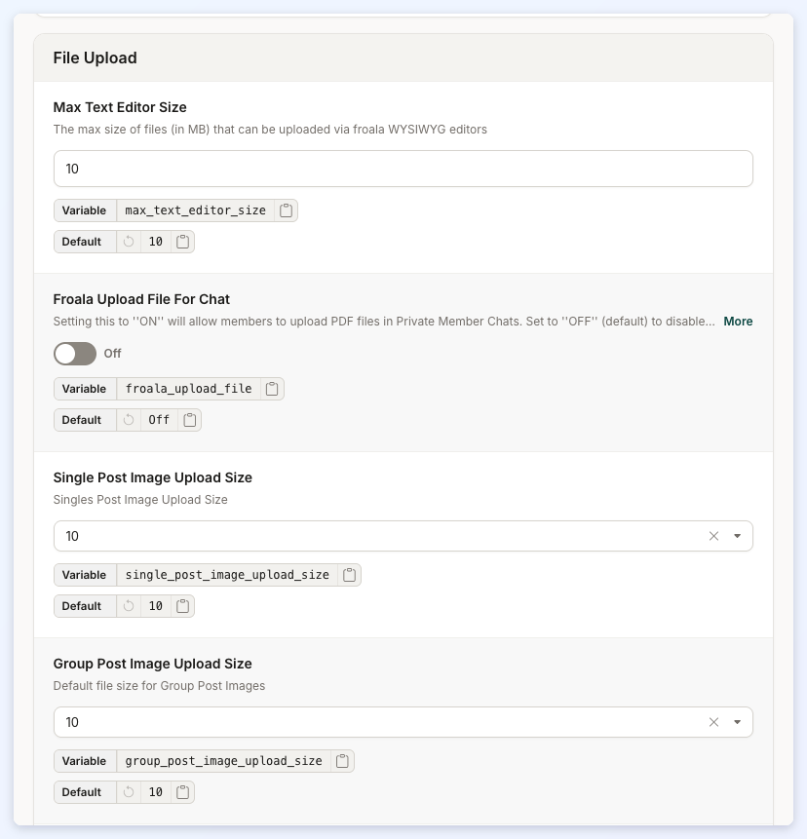
Task: Copy the group_post_image_upload_size variable name
Action: (342, 761)
